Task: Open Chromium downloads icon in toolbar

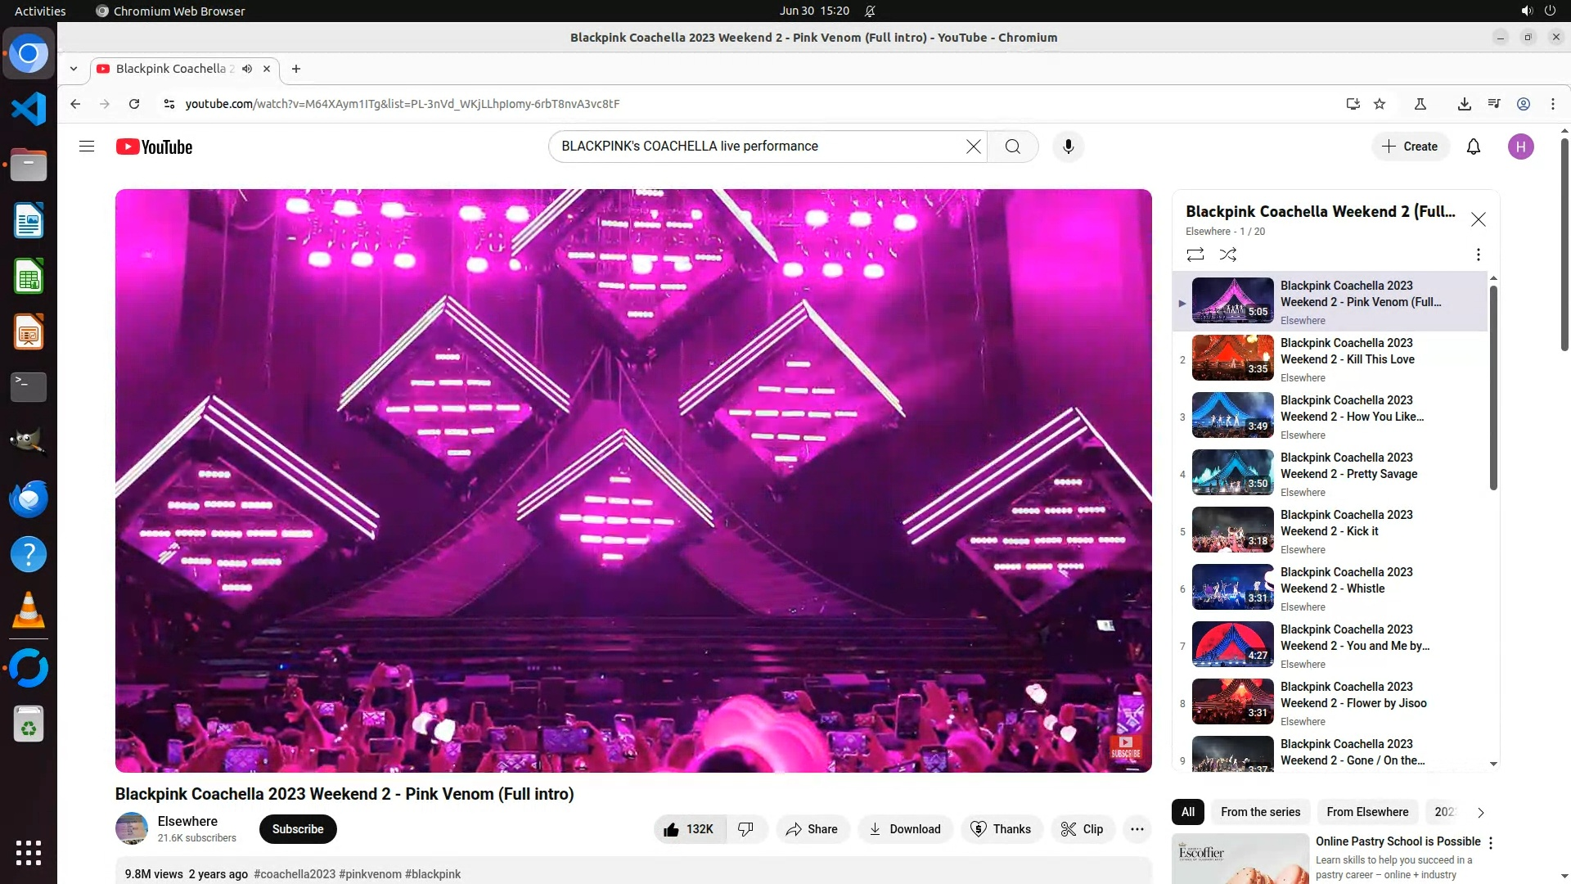Action: [1464, 104]
